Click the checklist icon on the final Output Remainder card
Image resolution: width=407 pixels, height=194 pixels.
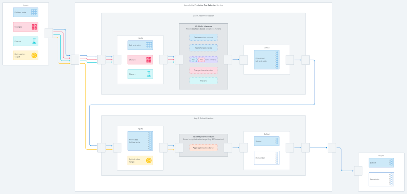(391, 179)
